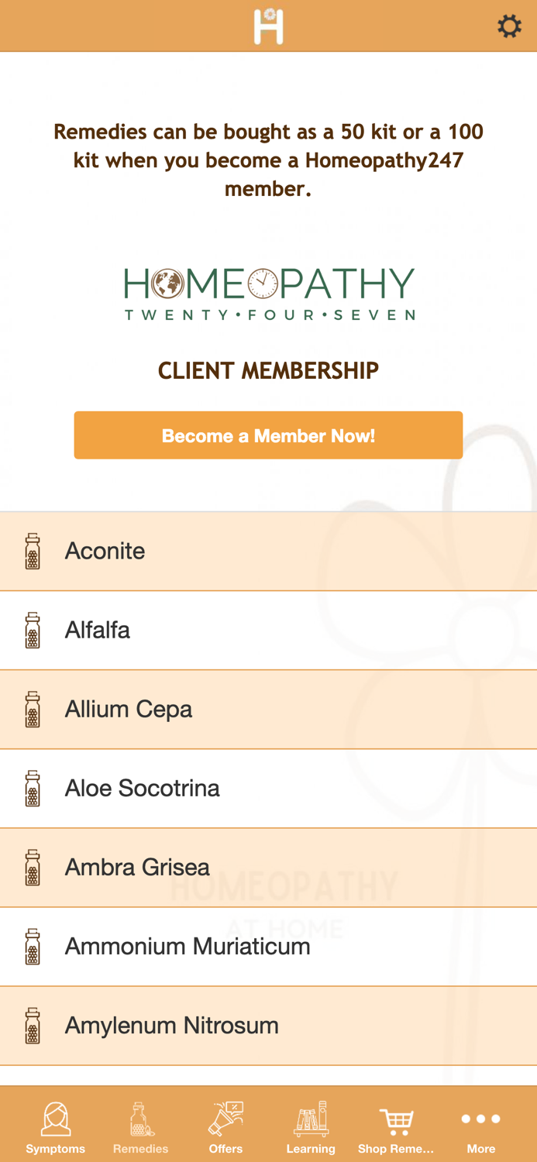537x1162 pixels.
Task: Choose Ammonium Muriaticum from the list
Action: click(x=188, y=947)
